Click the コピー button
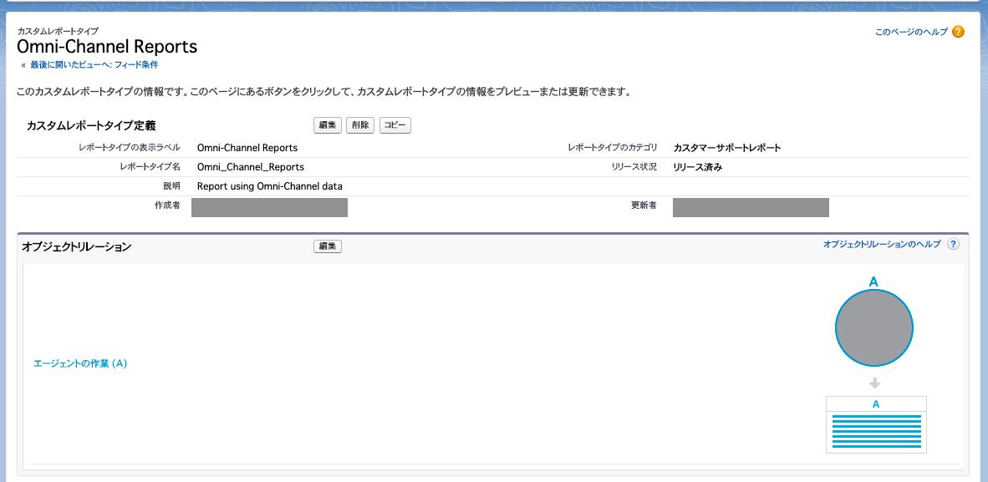 coord(395,124)
